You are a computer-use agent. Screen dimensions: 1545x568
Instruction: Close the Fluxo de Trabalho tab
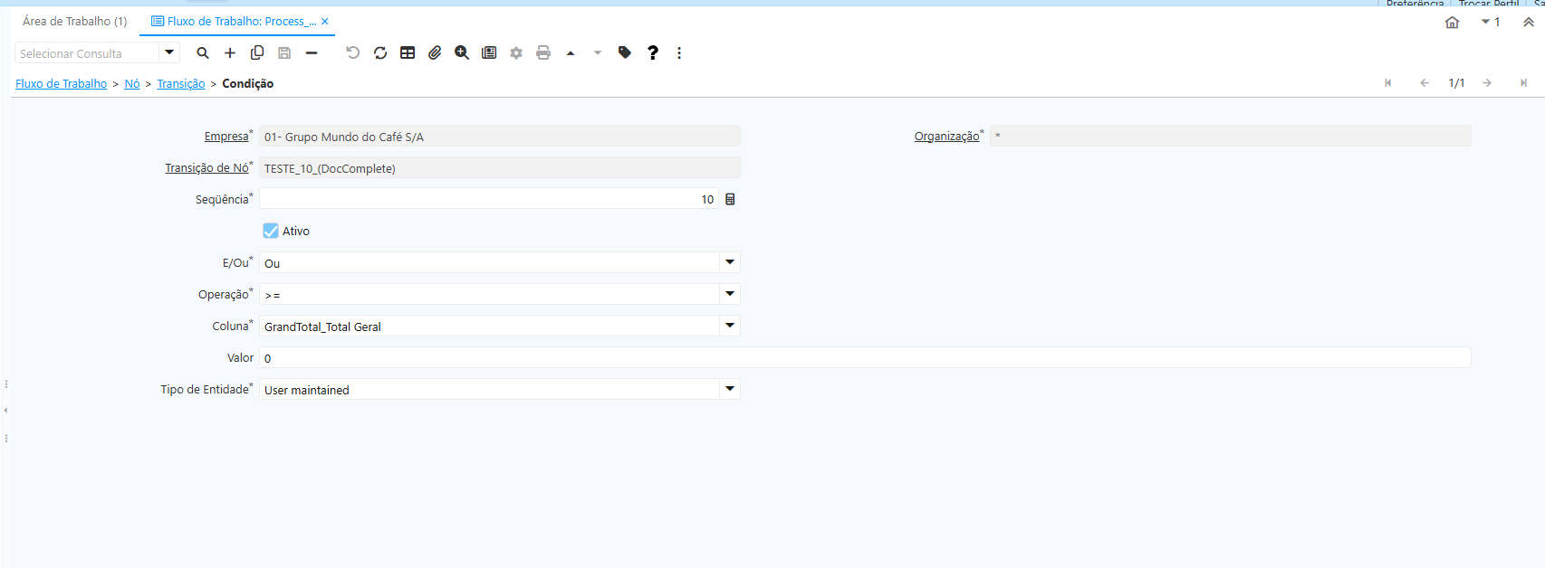click(x=325, y=21)
